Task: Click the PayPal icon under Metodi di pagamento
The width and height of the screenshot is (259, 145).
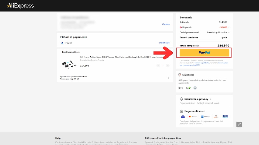Action: [x=62, y=43]
